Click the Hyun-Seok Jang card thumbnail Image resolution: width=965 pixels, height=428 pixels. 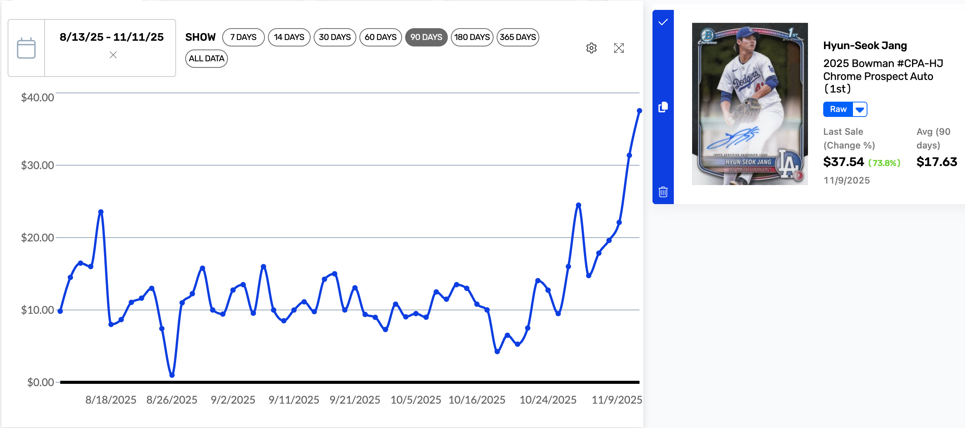click(750, 104)
